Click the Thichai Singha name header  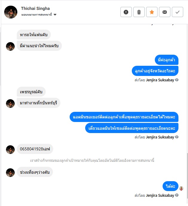tap(35, 8)
